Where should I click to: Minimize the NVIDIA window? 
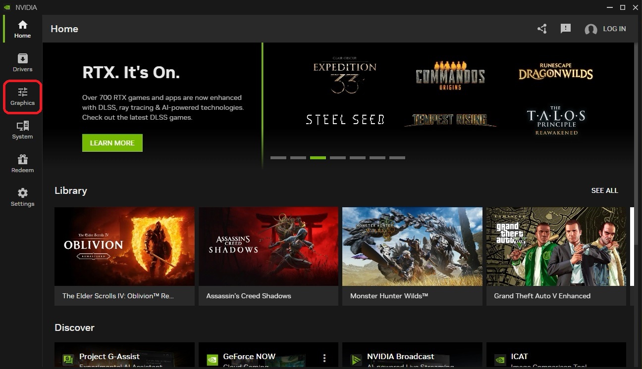[x=609, y=7]
